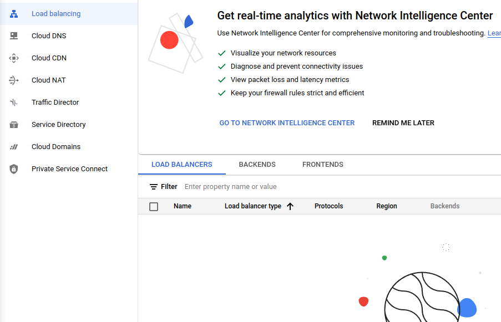Click the Cloud NAT sidebar icon
Screen dimensions: 501x322
[14, 80]
